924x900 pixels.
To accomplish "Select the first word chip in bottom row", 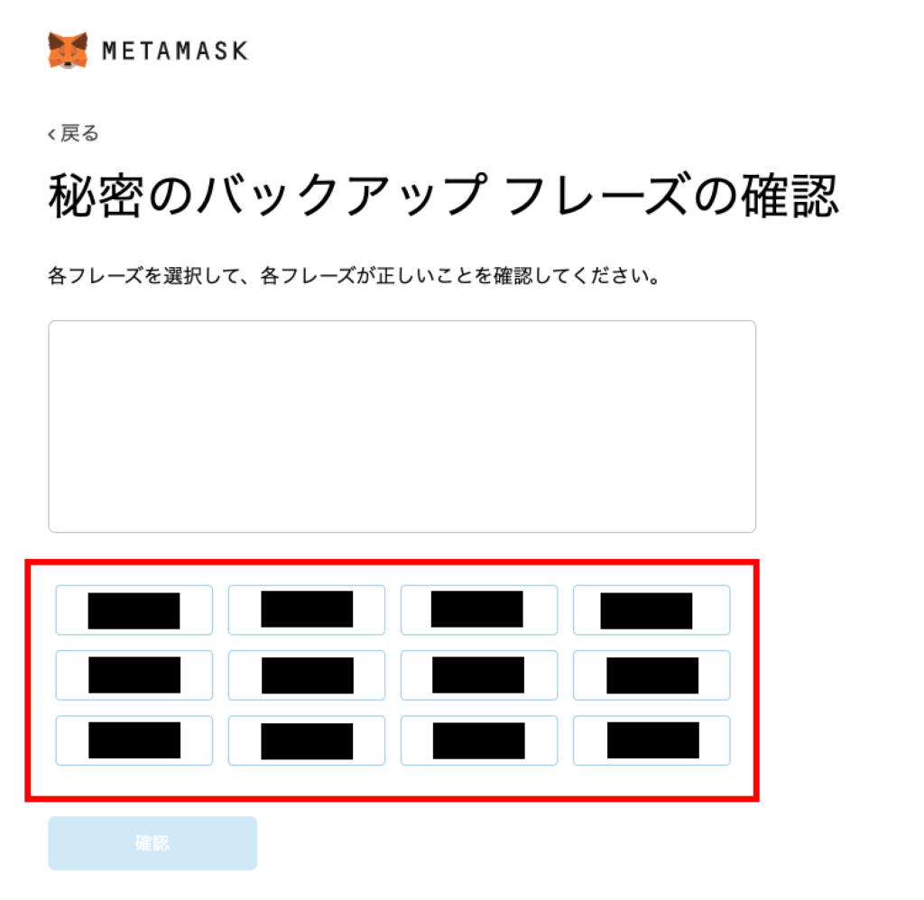I will [134, 740].
